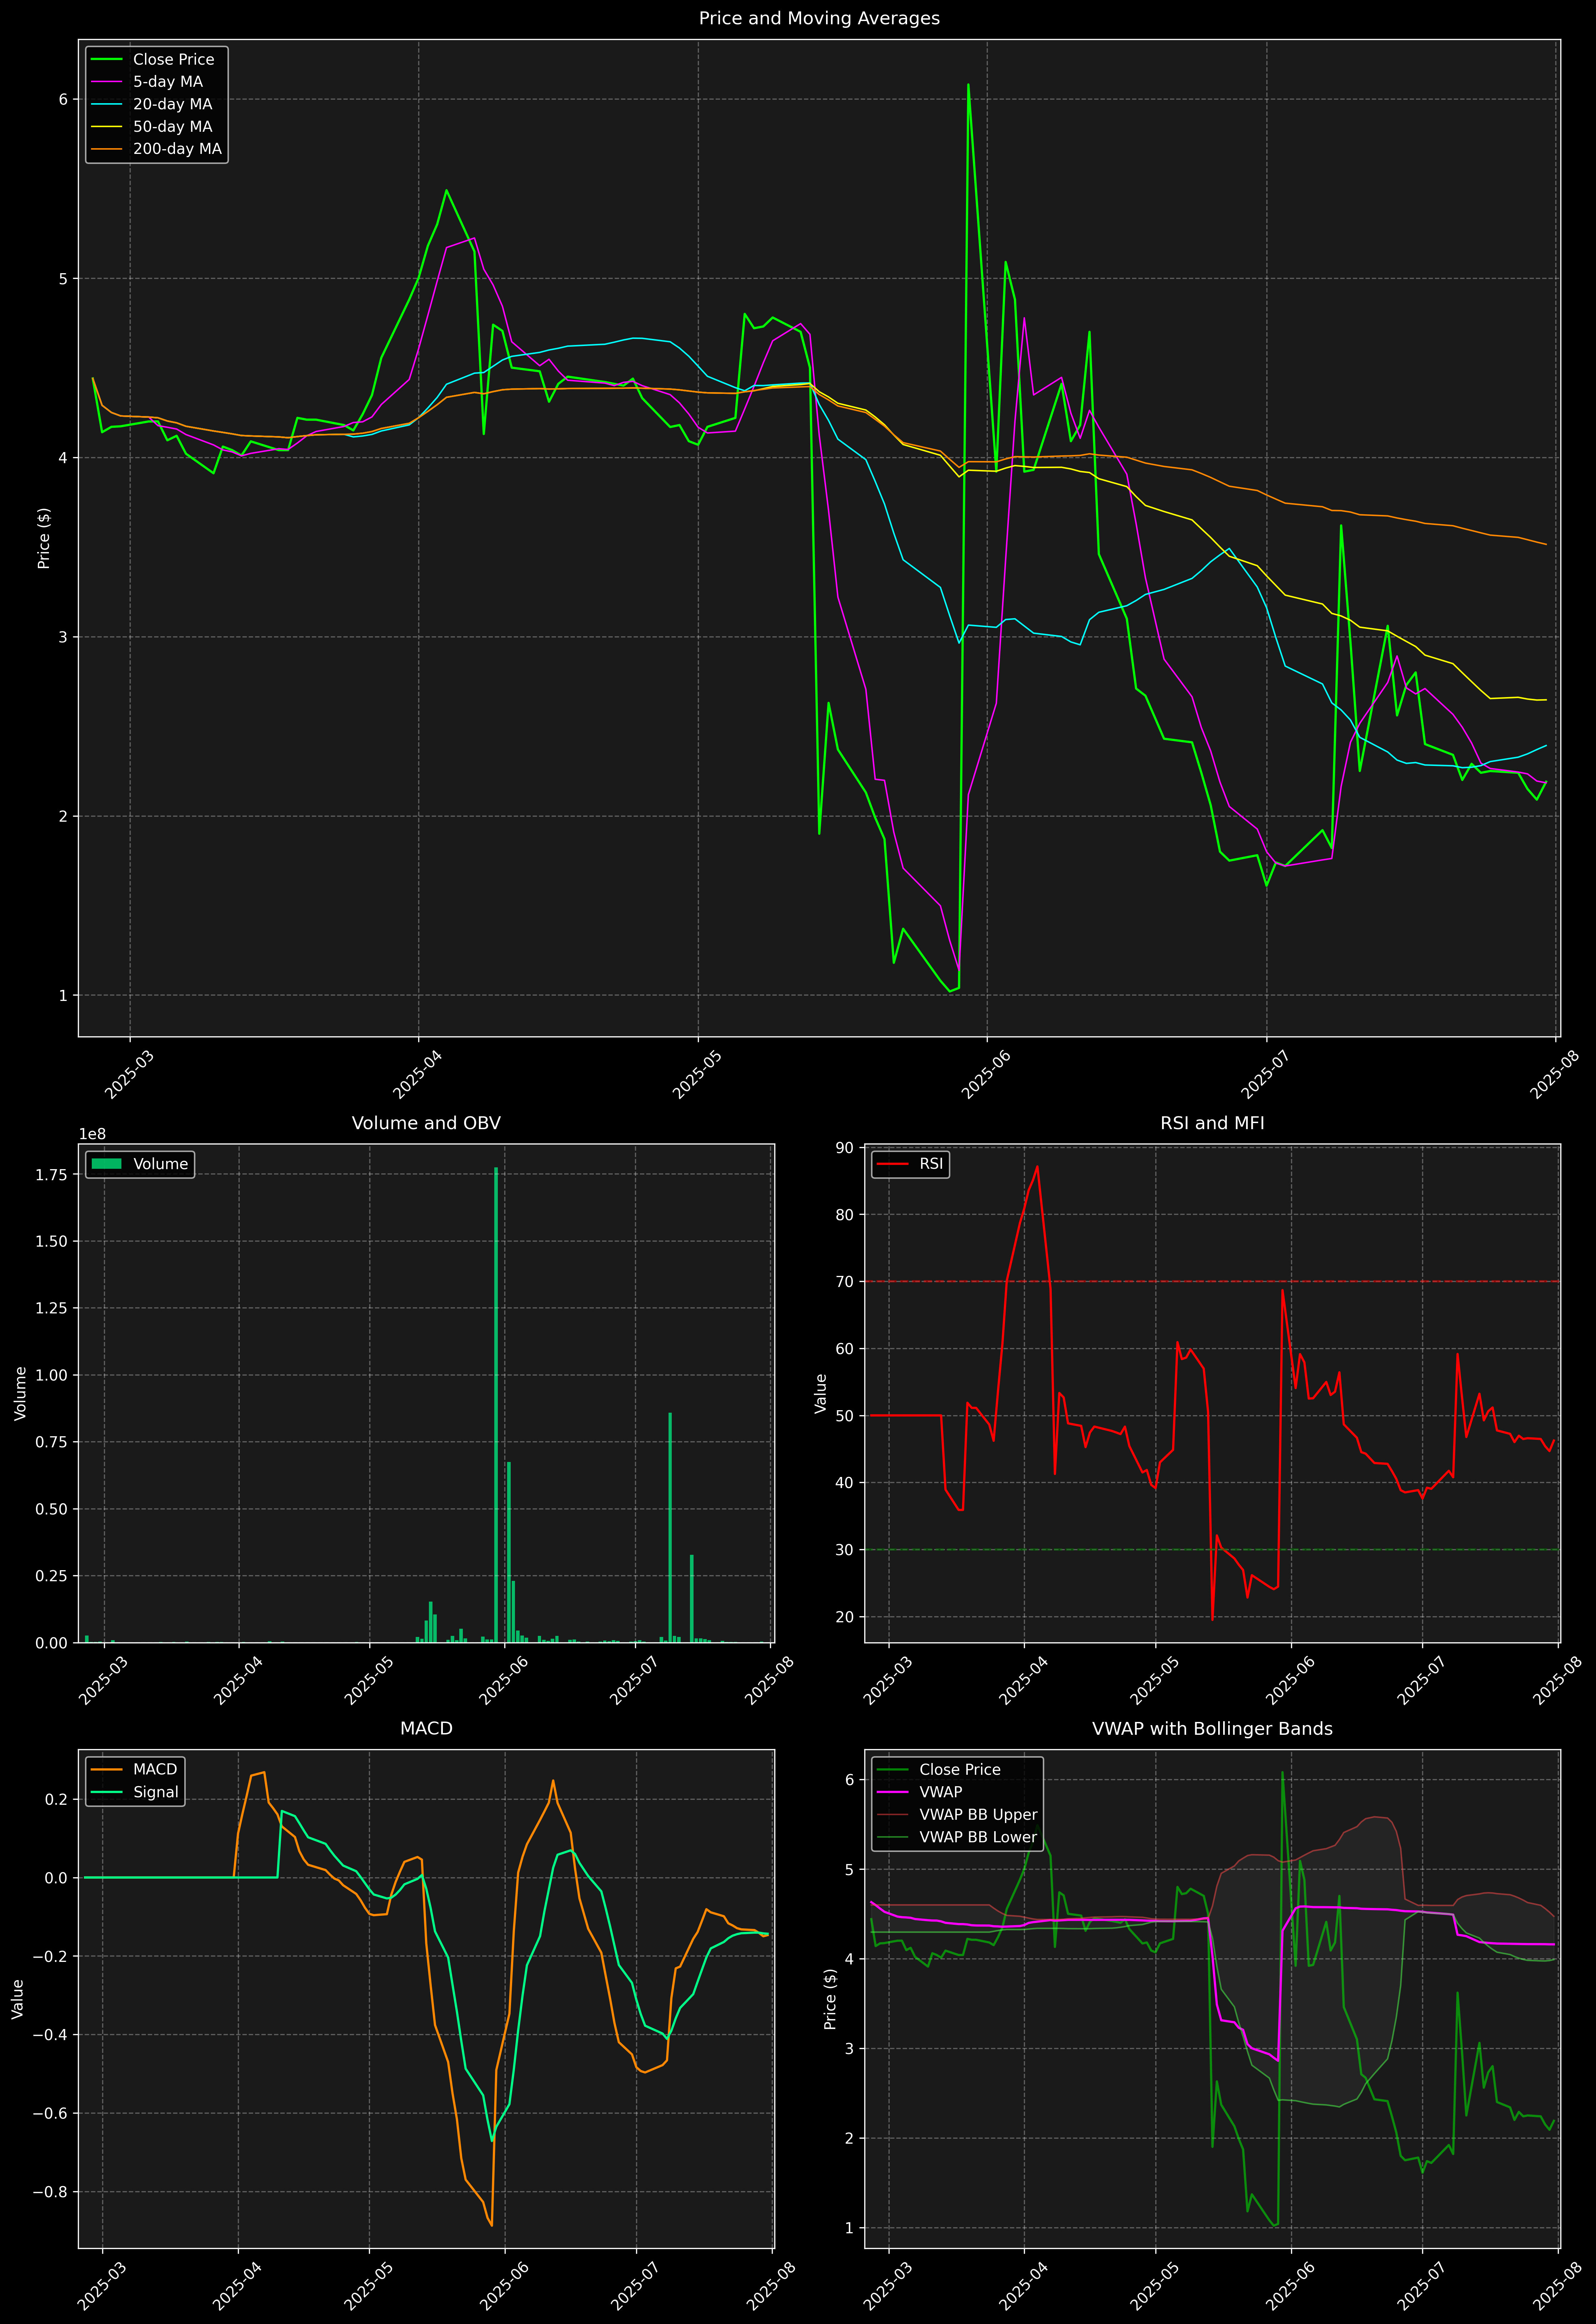Click y-axis tick "1" on the top price chart

(63, 995)
